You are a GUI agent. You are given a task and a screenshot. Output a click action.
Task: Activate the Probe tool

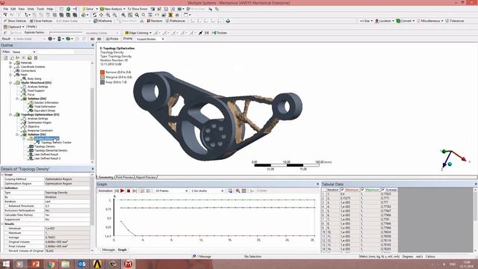click(x=112, y=39)
